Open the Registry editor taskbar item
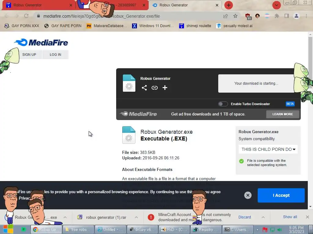The height and width of the screenshot is (234, 313). click(206, 229)
